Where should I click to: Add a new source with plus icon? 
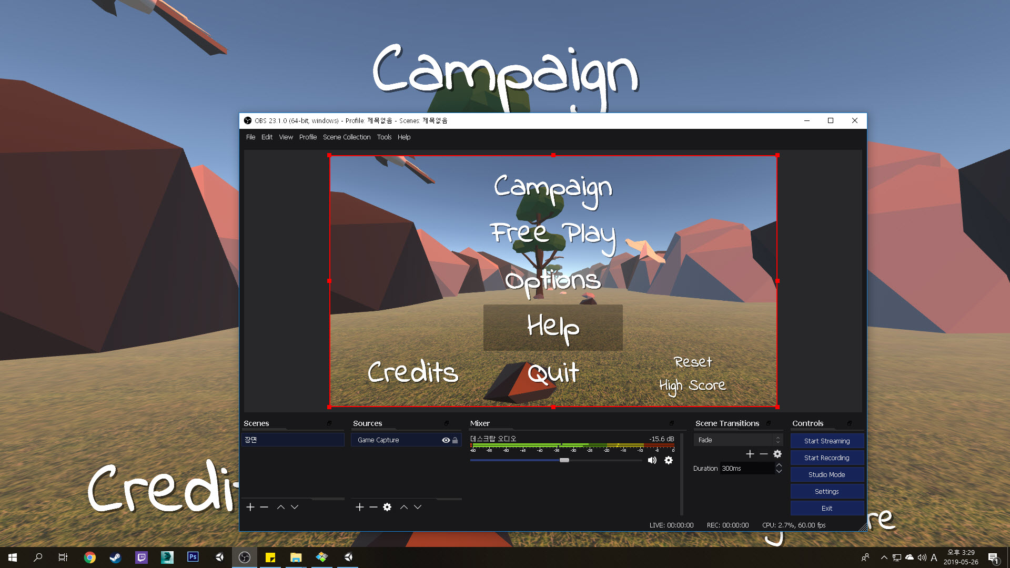click(x=360, y=507)
